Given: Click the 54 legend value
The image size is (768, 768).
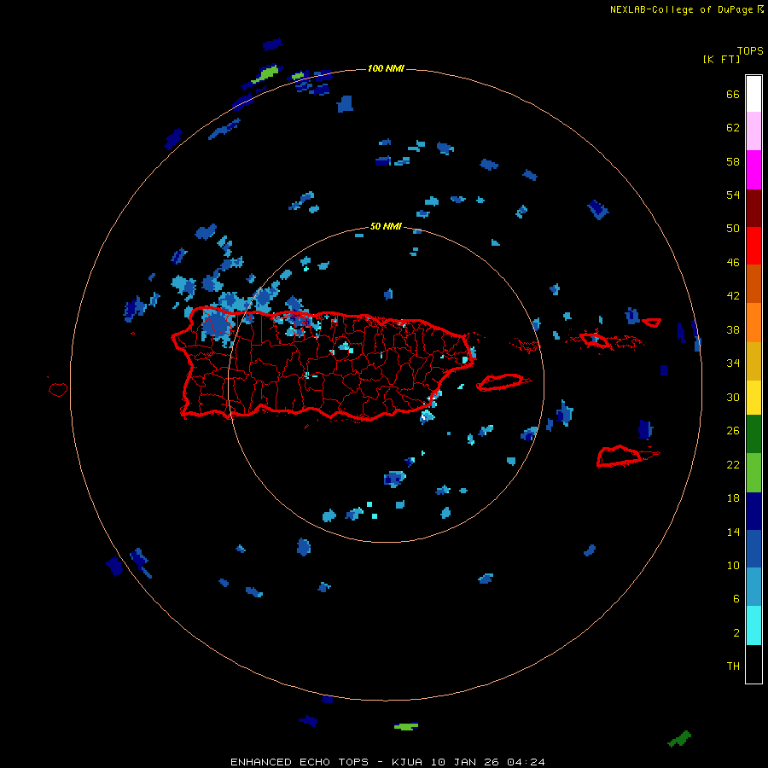Looking at the screenshot, I should click(733, 195).
